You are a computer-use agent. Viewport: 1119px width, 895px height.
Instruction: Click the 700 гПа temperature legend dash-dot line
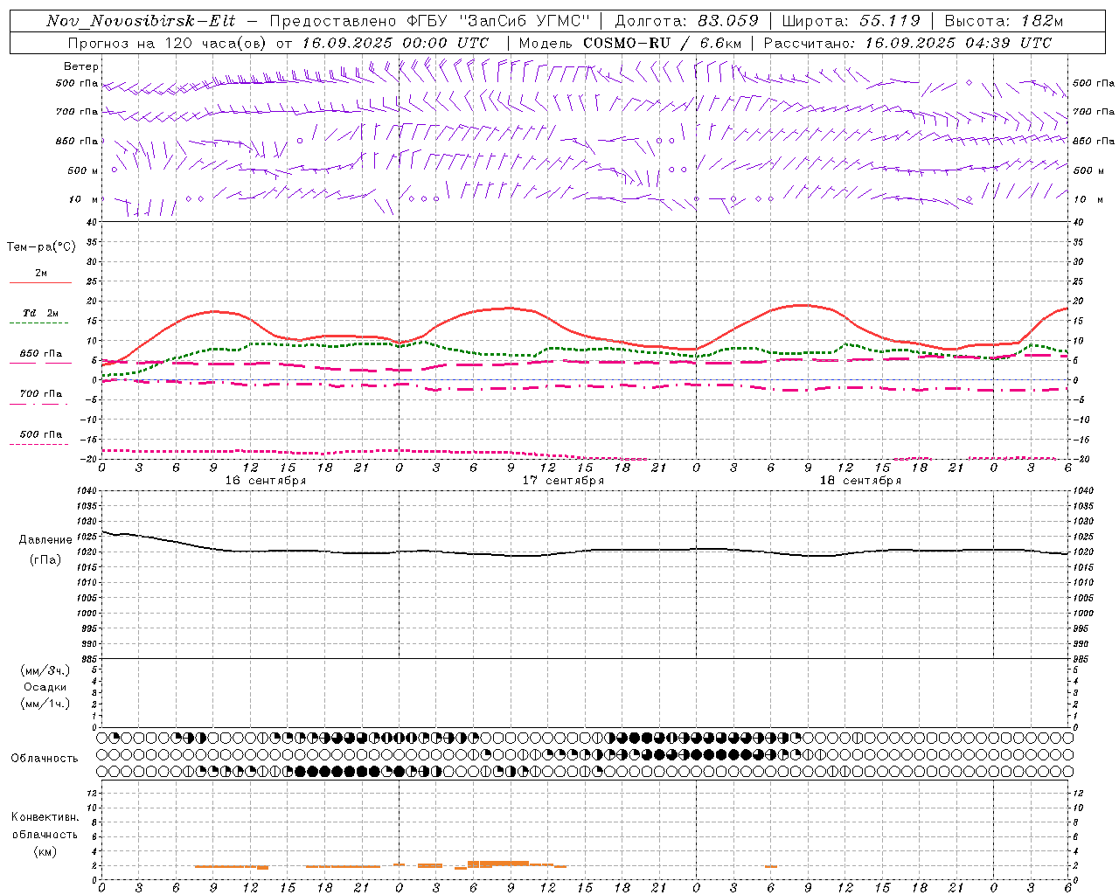coord(38,404)
